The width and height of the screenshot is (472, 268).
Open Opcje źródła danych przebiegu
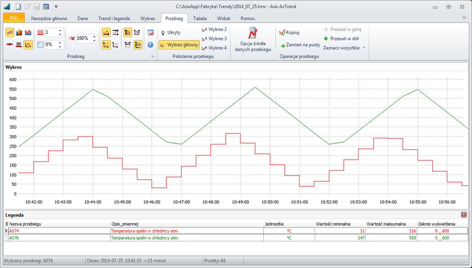click(253, 39)
